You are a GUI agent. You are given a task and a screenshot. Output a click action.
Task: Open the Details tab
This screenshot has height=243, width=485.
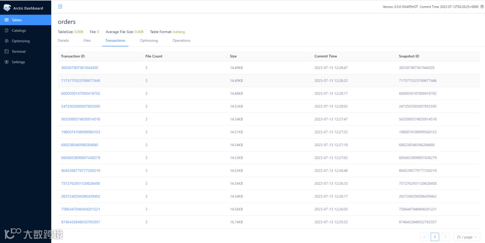pyautogui.click(x=63, y=40)
